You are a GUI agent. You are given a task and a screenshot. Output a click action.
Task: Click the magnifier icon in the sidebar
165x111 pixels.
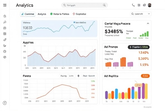pos(5,22)
